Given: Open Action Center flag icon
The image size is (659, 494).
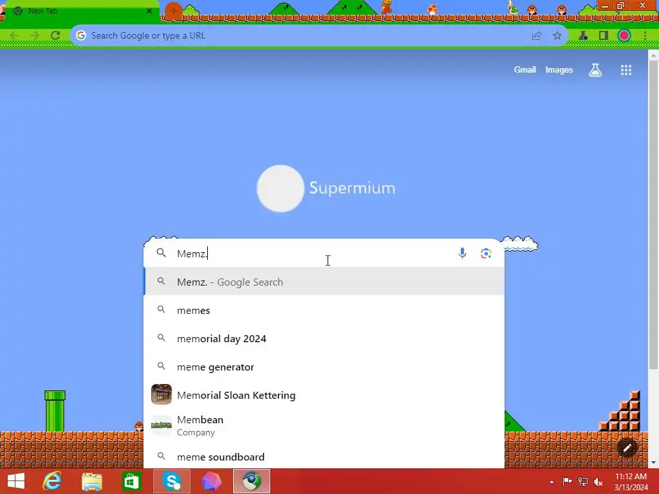Looking at the screenshot, I should point(567,481).
